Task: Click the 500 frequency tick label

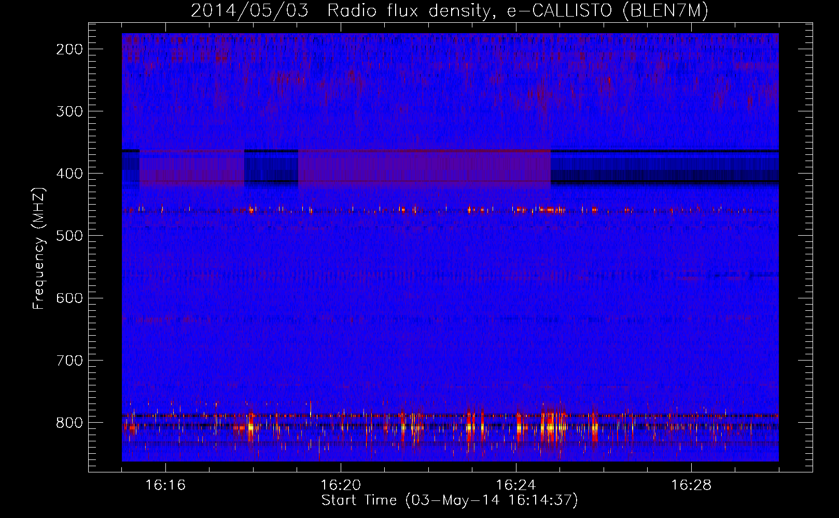Action: tap(69, 236)
